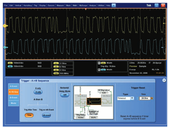
Task: Switch to the B Event tab
Action: pyautogui.click(x=14, y=98)
